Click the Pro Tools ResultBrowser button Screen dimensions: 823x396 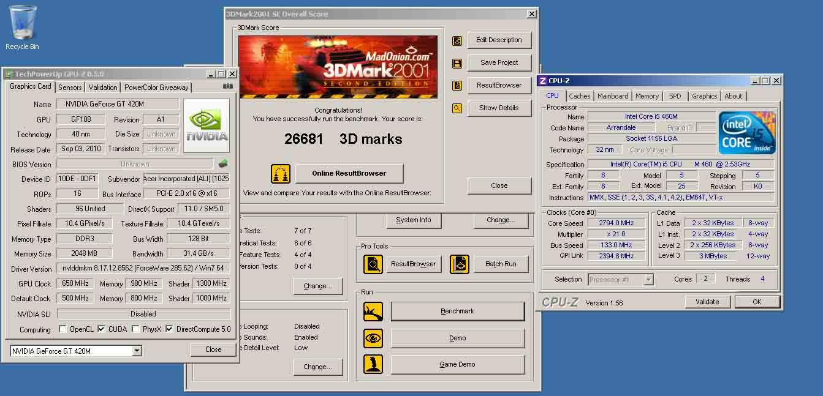[x=414, y=264]
